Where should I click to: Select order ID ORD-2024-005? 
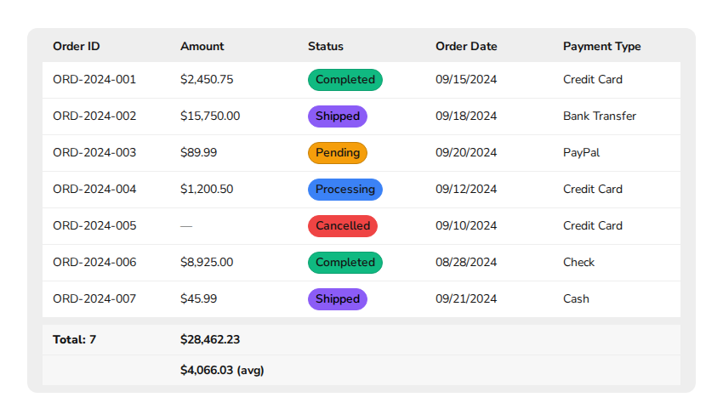94,226
